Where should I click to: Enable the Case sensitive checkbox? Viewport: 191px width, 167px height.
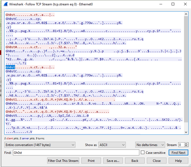pyautogui.click(x=143, y=153)
